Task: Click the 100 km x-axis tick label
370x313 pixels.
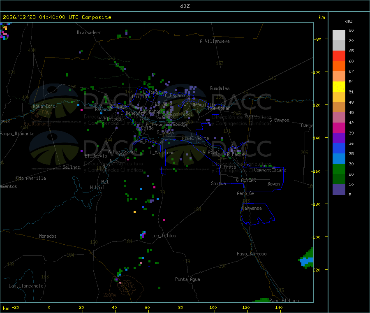Action: click(213, 307)
